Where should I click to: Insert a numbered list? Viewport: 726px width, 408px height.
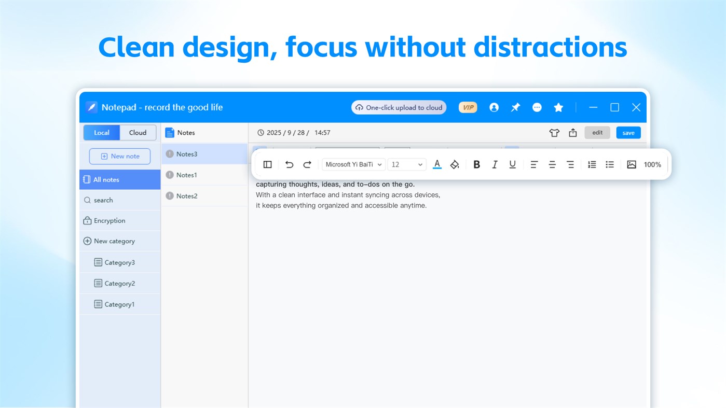[x=592, y=164]
